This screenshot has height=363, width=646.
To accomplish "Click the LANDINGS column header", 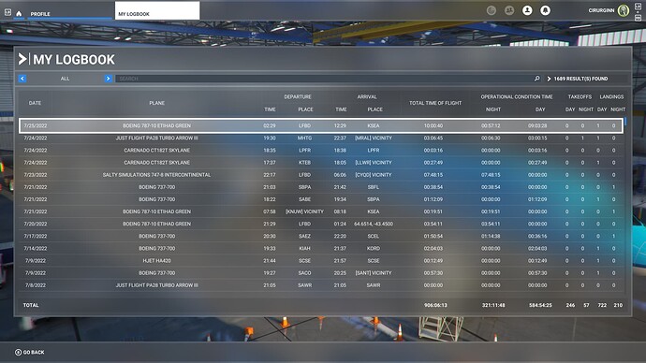I will pyautogui.click(x=611, y=96).
